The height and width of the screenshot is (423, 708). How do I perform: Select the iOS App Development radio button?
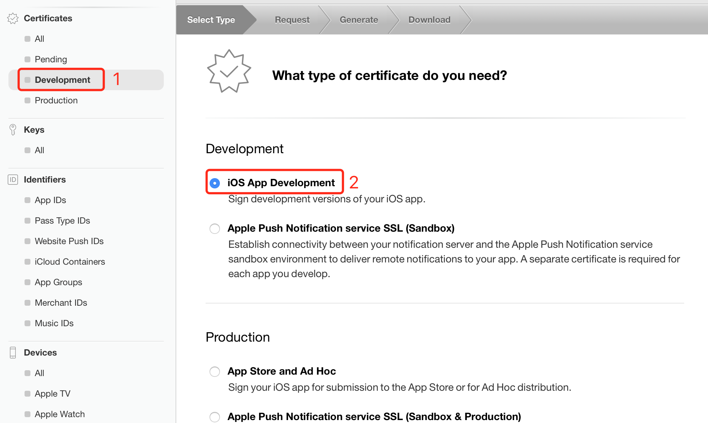click(215, 183)
